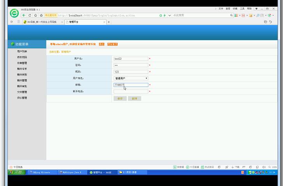Click the green shield security icon

click(x=269, y=15)
